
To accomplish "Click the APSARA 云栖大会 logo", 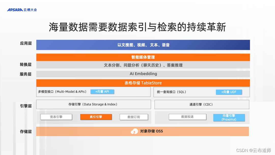I will click(22, 10).
